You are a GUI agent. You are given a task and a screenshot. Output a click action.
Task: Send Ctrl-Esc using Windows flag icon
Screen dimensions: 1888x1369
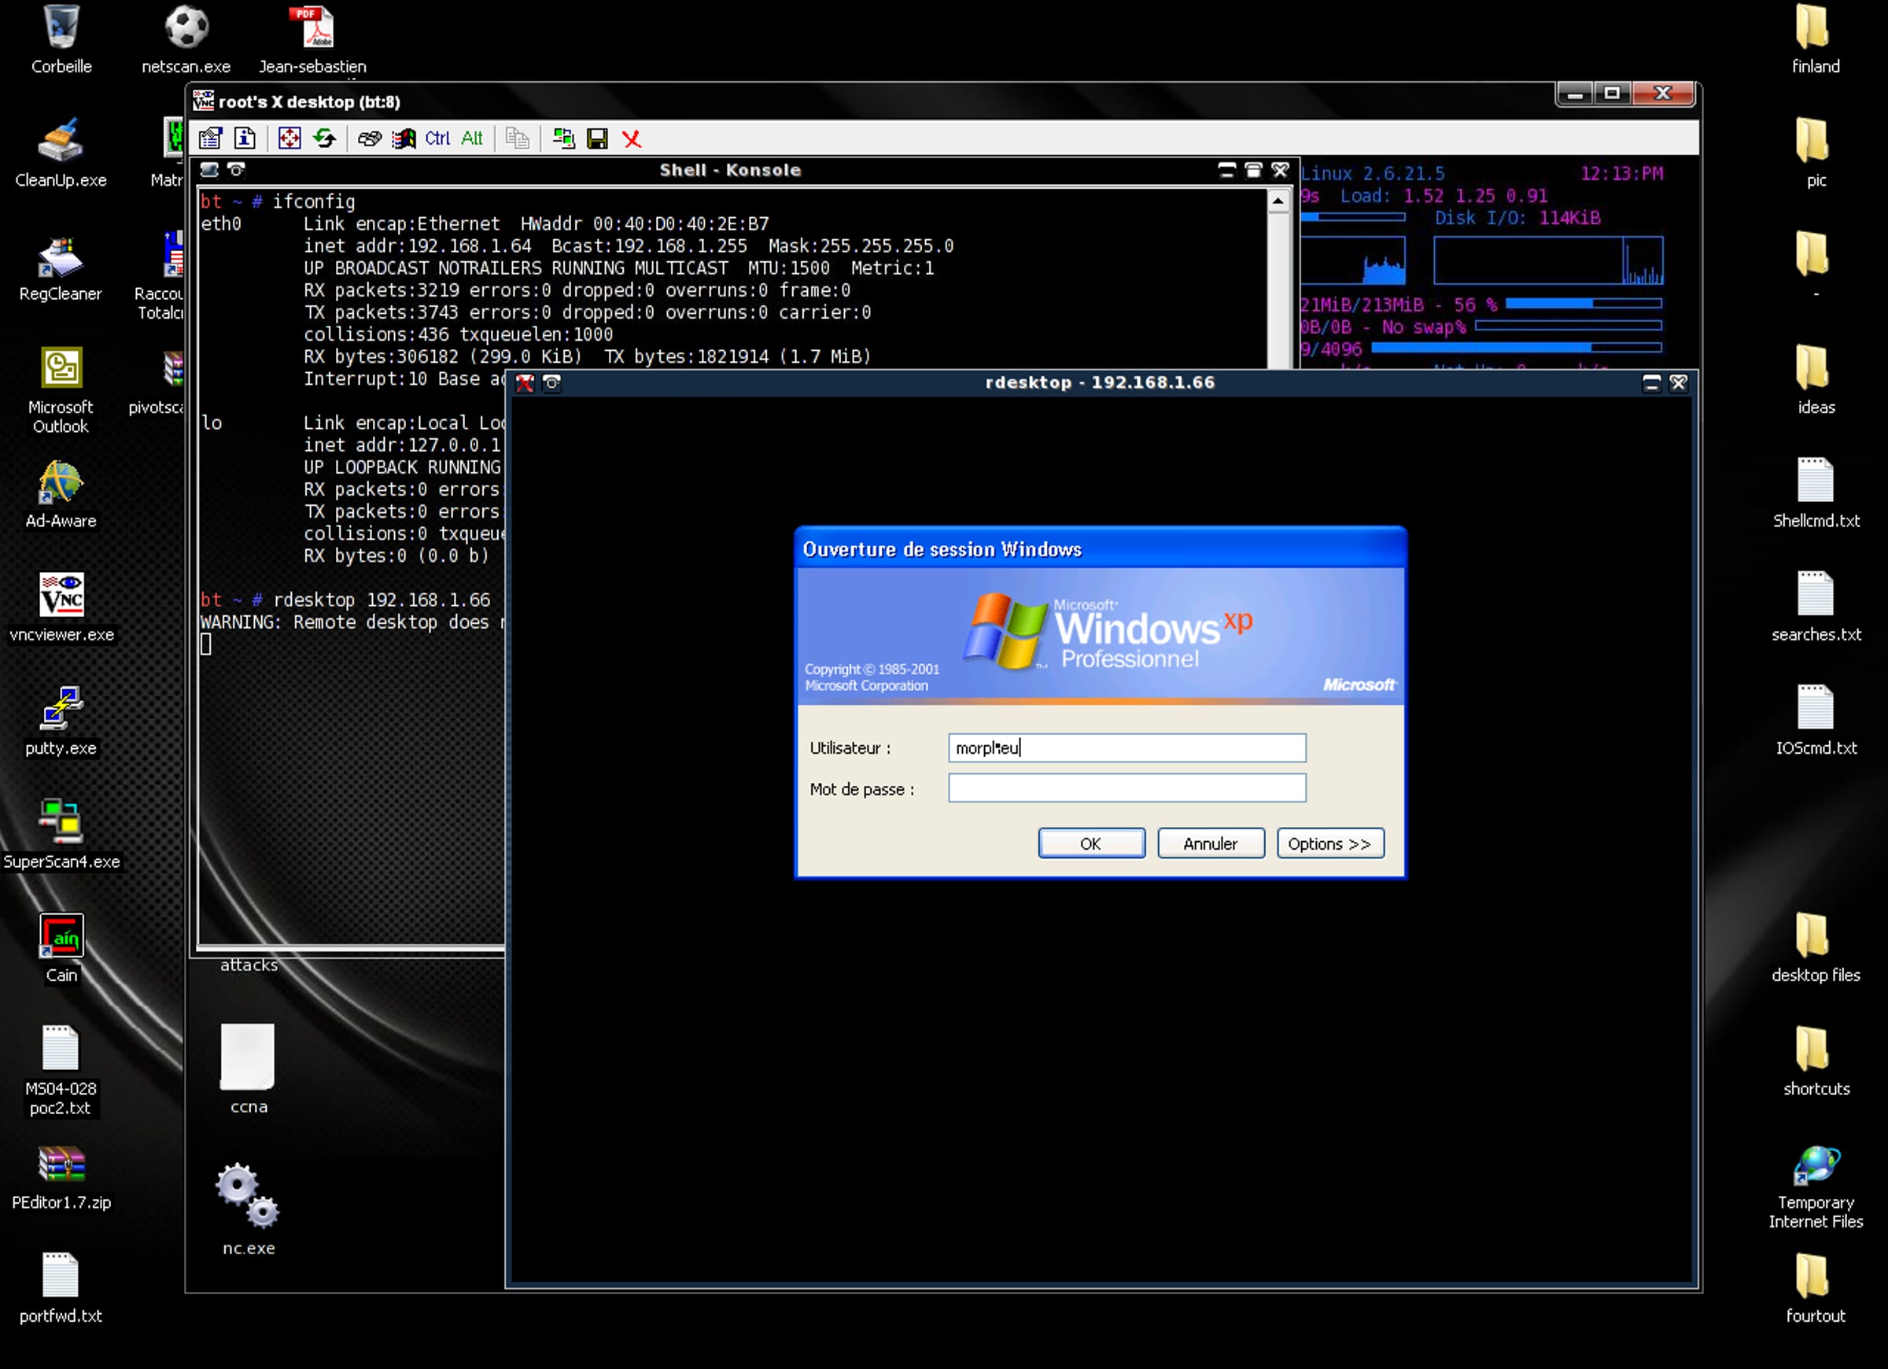pyautogui.click(x=404, y=138)
